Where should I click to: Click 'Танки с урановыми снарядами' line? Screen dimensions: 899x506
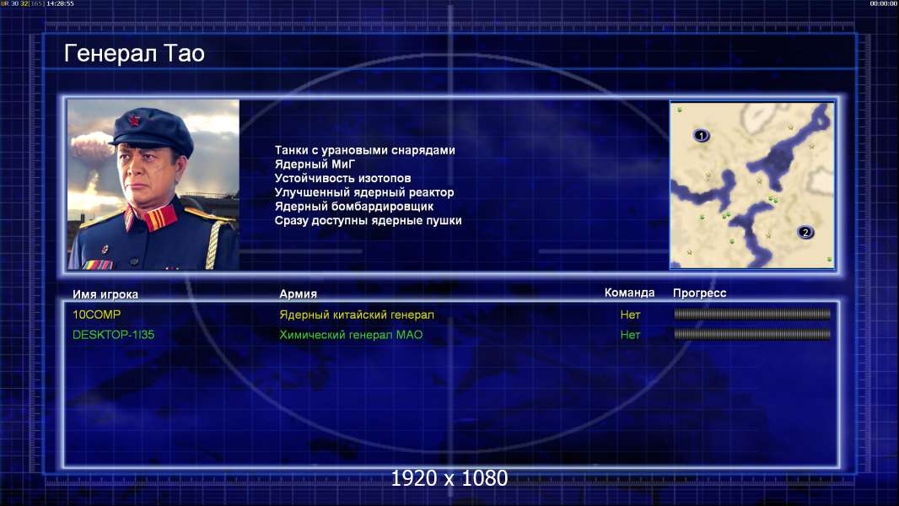364,150
